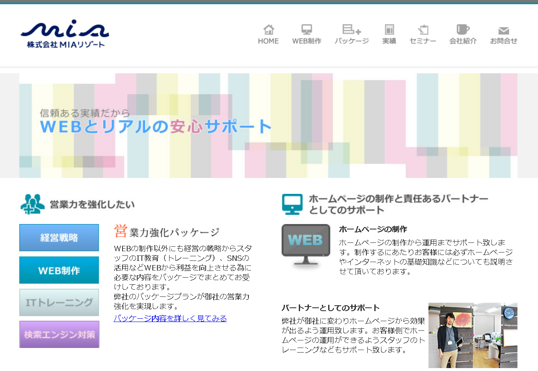Click the HOME house icon
This screenshot has width=538, height=371.
[x=268, y=29]
